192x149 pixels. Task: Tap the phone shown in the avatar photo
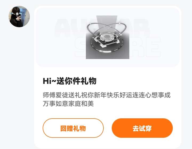click(x=19, y=15)
